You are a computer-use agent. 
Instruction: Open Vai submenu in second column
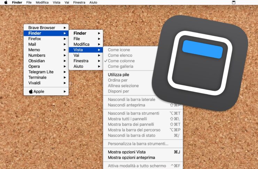(x=86, y=55)
